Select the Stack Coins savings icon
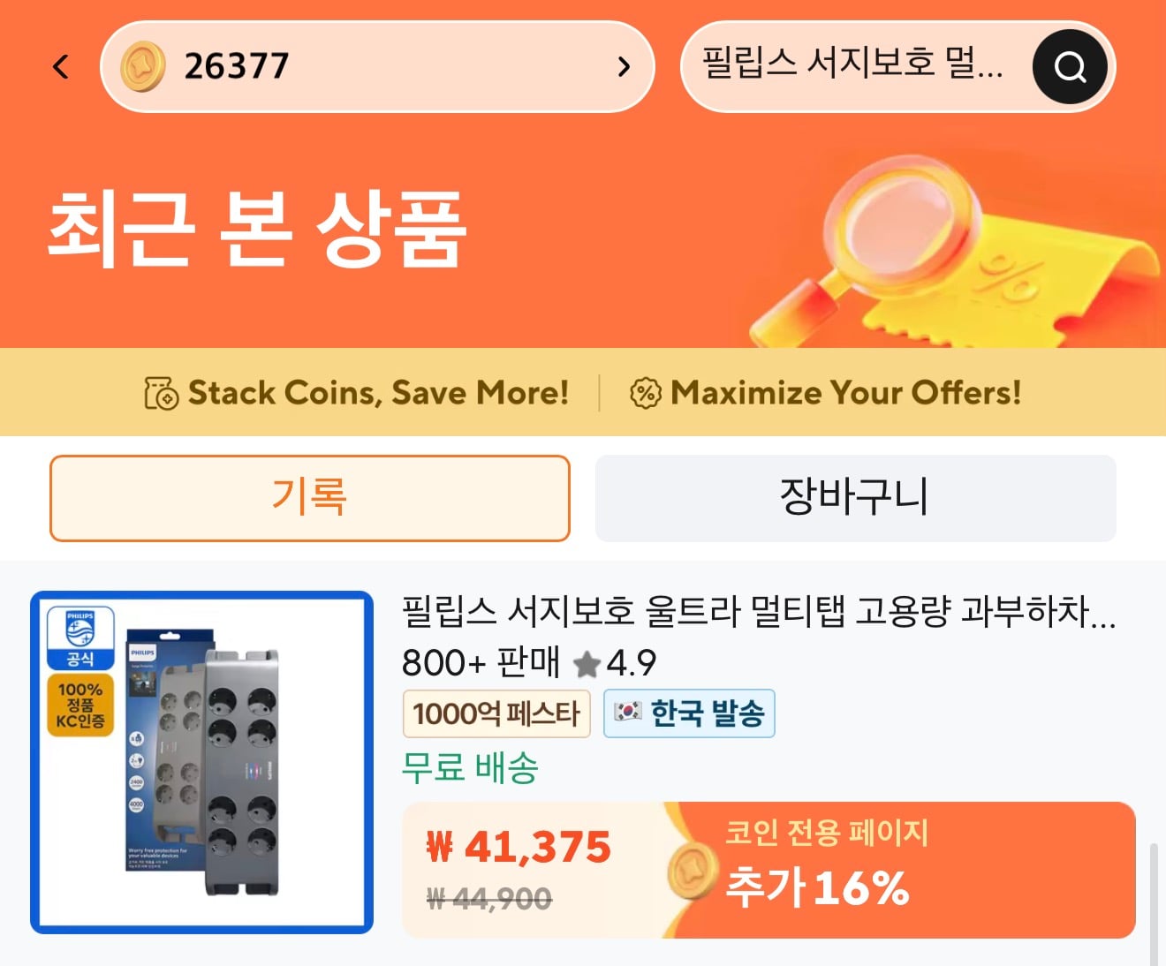This screenshot has height=966, width=1166. (162, 391)
